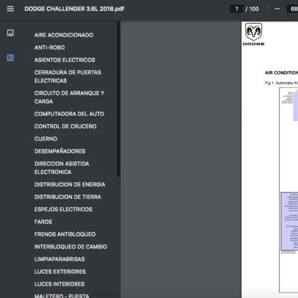Open FRENOS ANTIBLOQUEO bookmark
298x298 pixels.
(x=65, y=234)
